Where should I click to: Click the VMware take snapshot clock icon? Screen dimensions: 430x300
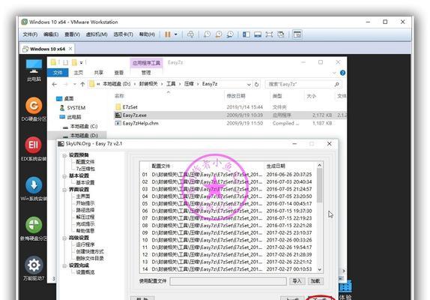[207, 34]
